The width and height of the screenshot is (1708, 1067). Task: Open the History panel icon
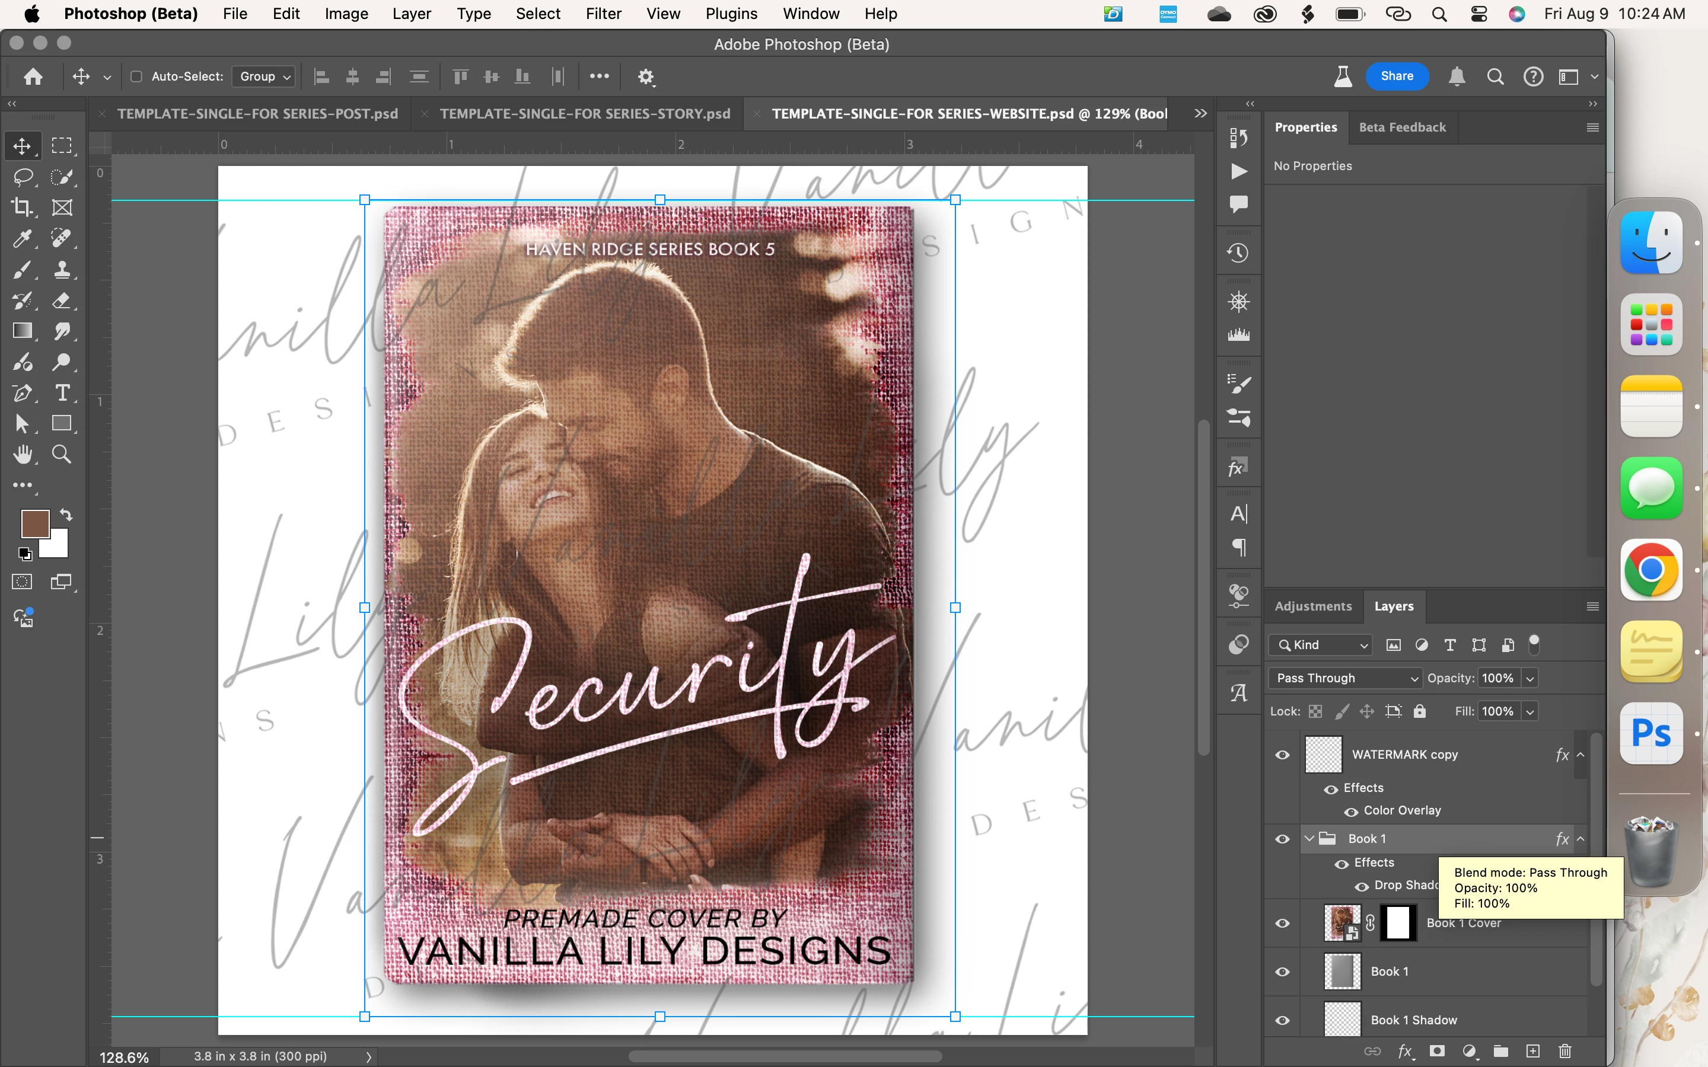(x=1239, y=253)
